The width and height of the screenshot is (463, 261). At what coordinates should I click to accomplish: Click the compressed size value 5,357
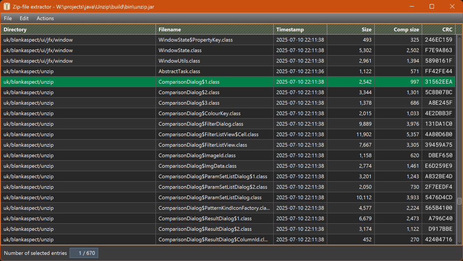click(412, 134)
